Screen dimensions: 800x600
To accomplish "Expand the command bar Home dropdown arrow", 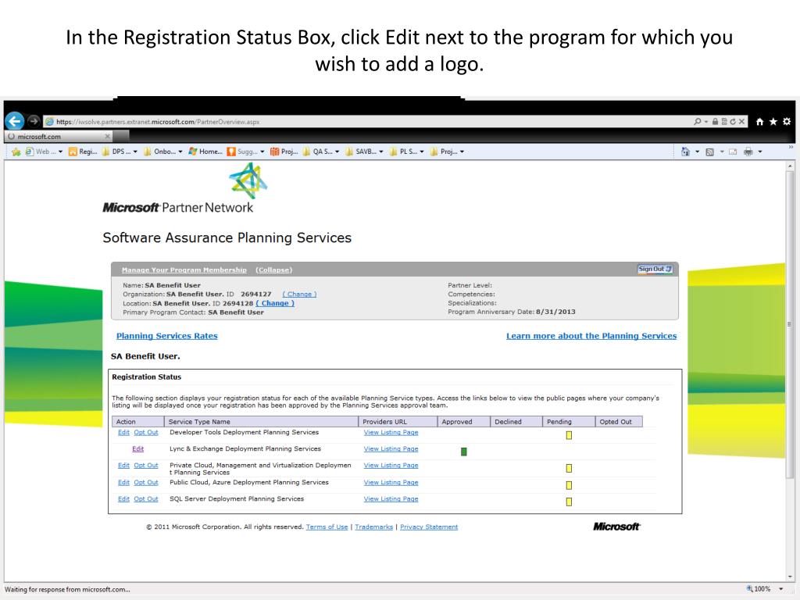I will coord(697,152).
